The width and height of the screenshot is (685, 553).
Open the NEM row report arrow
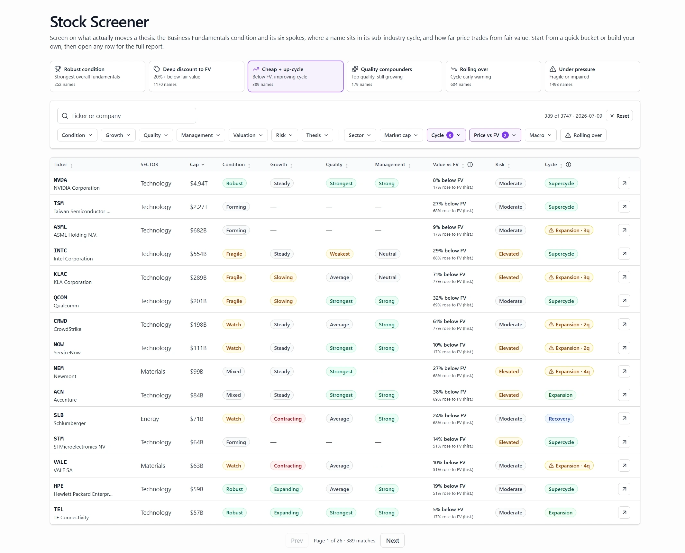pyautogui.click(x=624, y=371)
